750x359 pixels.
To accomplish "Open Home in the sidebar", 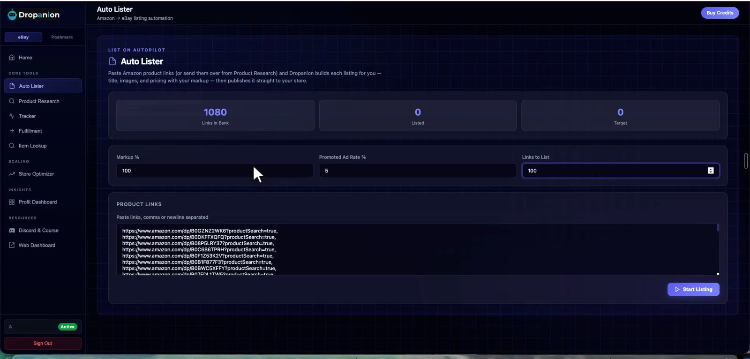I will tap(43, 58).
